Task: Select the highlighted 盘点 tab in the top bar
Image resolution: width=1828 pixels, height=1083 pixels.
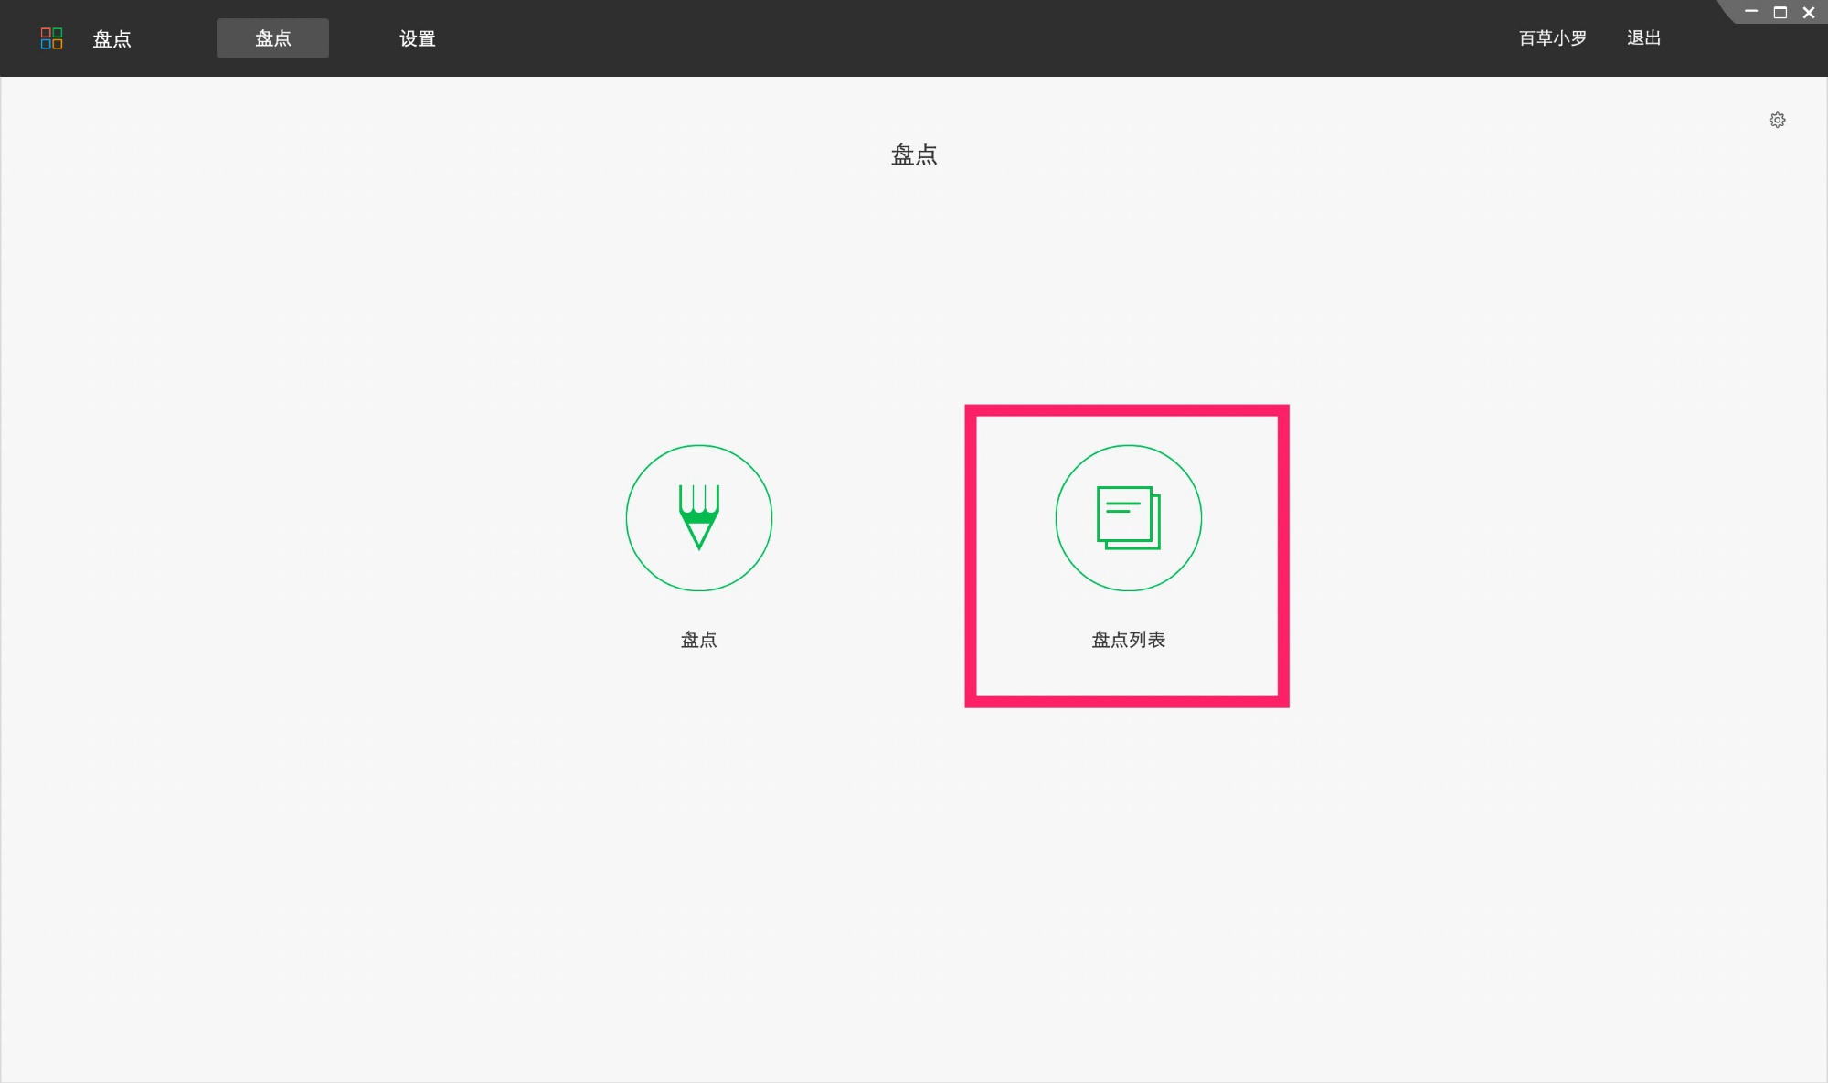Action: pyautogui.click(x=272, y=38)
